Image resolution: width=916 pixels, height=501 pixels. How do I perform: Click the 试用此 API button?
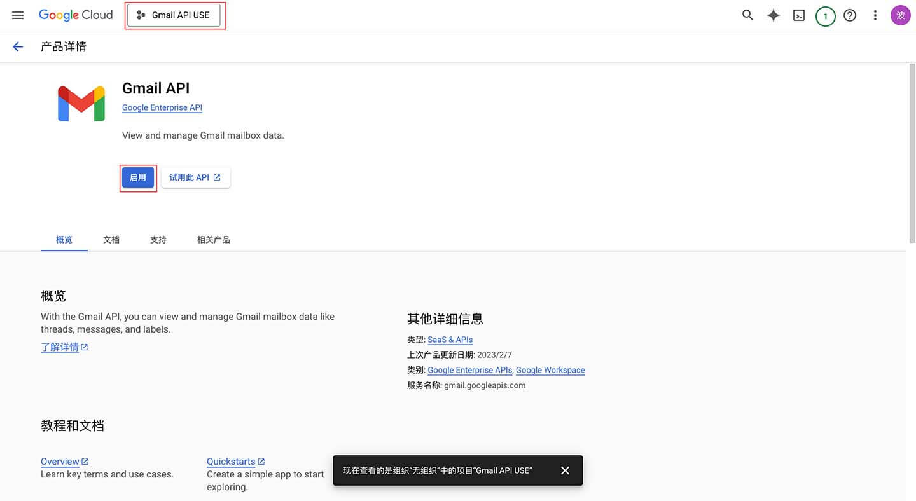(x=195, y=177)
